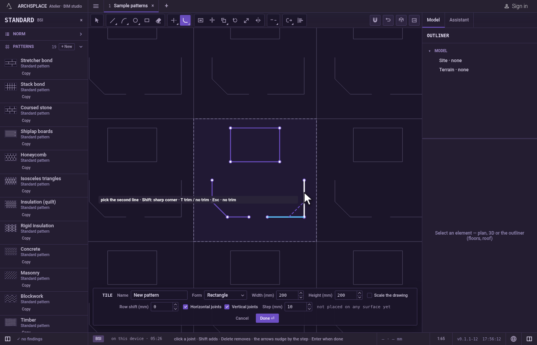
Task: Click the Cancel button
Action: click(242, 318)
